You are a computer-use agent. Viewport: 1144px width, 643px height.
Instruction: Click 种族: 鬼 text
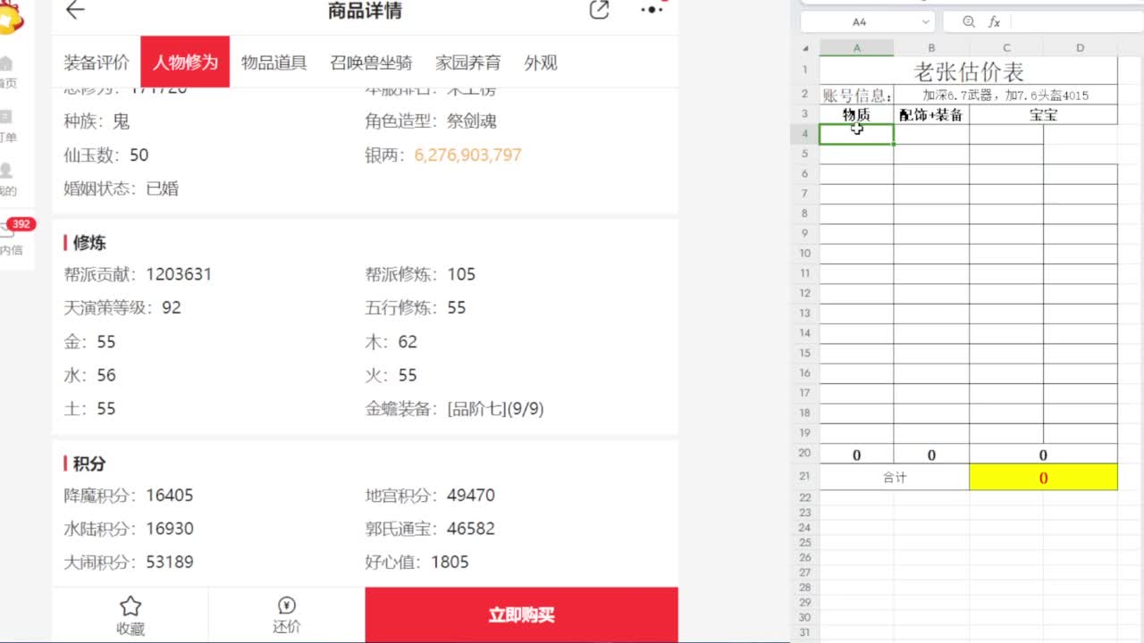point(97,121)
